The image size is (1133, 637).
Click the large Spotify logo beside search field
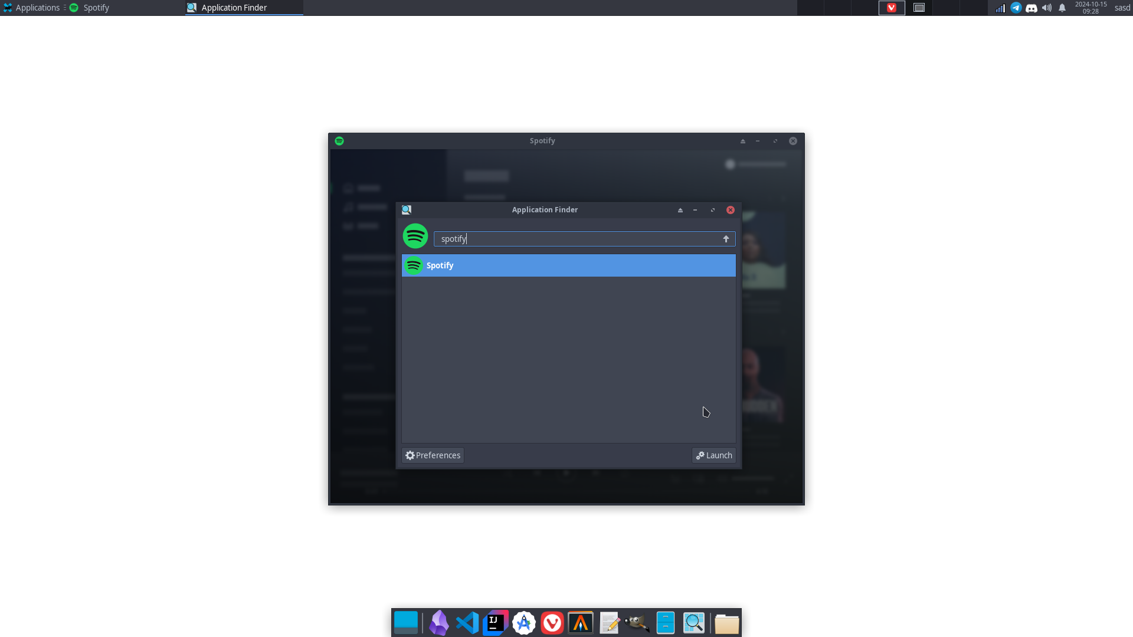pyautogui.click(x=415, y=236)
